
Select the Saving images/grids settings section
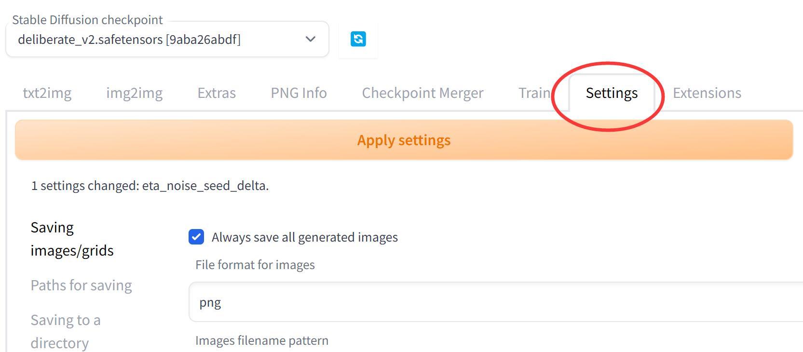[72, 239]
